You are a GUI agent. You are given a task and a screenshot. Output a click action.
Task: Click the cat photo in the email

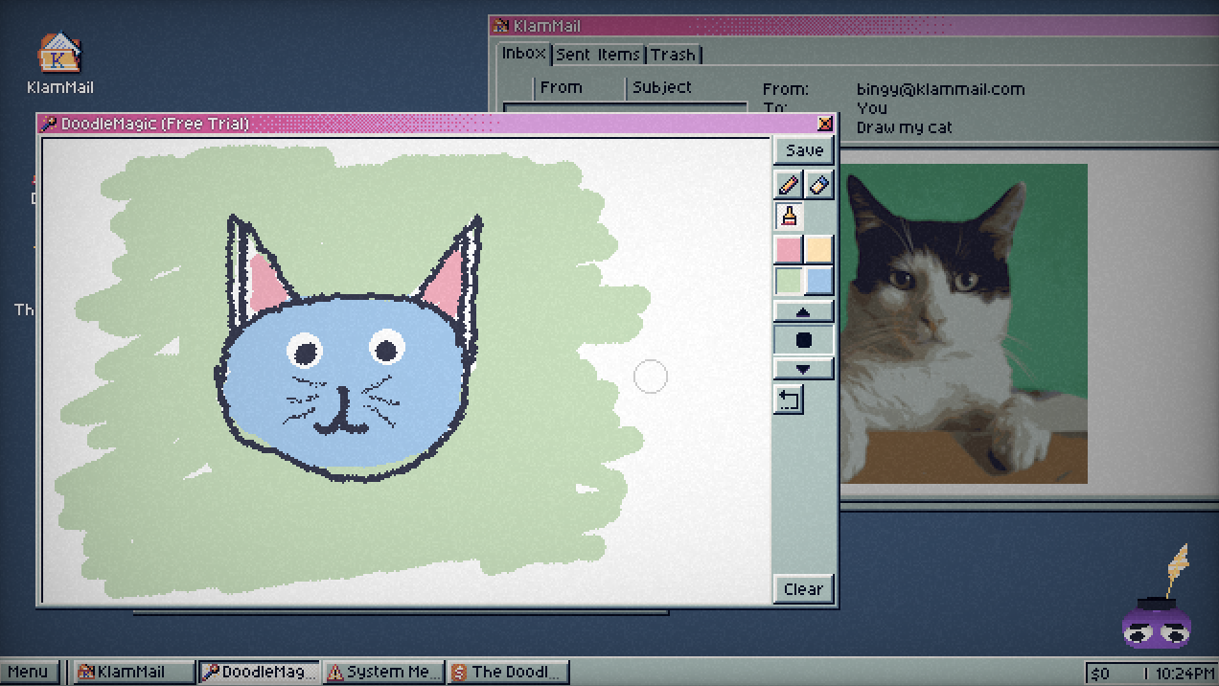pyautogui.click(x=963, y=323)
